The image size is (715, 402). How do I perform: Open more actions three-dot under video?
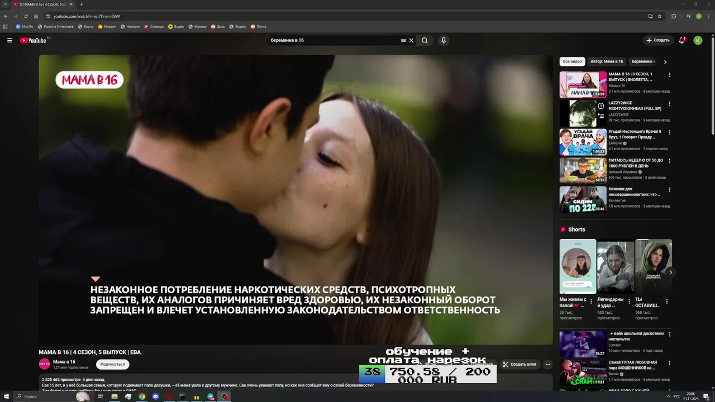(548, 364)
